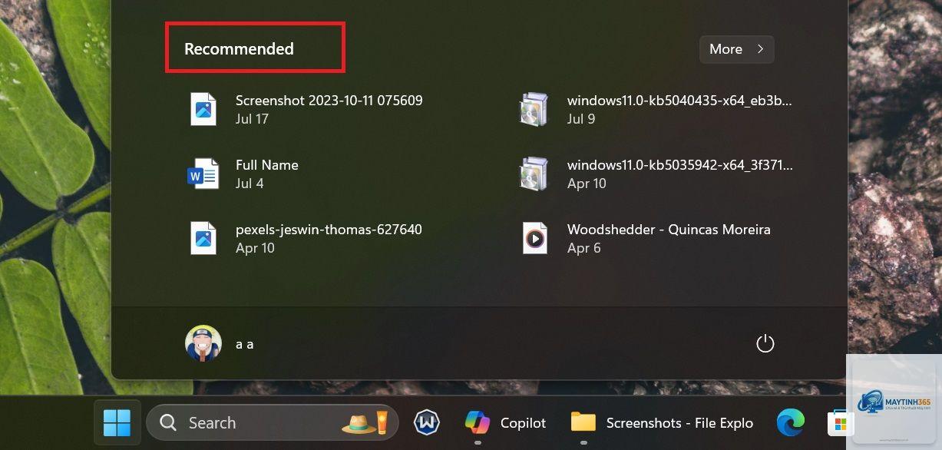Click the taskbar Search box
Image resolution: width=942 pixels, height=450 pixels.
point(273,422)
